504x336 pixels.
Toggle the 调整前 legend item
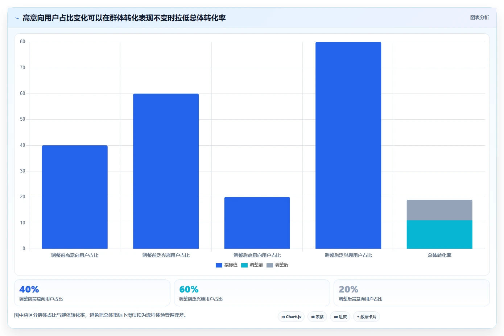252,265
